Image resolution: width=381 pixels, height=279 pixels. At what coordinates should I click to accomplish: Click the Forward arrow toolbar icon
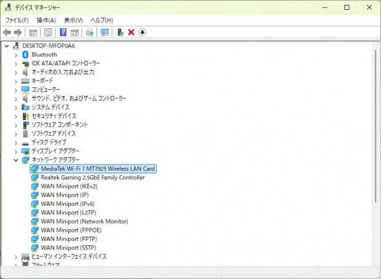(18, 33)
